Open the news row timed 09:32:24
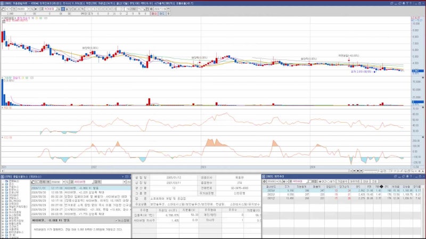426x239 pixels. click(81, 197)
